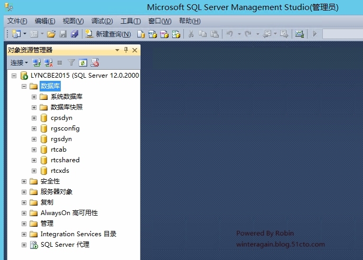This screenshot has width=363, height=260.
Task: Click the Redo arrow icon
Action: pyautogui.click(x=248, y=34)
